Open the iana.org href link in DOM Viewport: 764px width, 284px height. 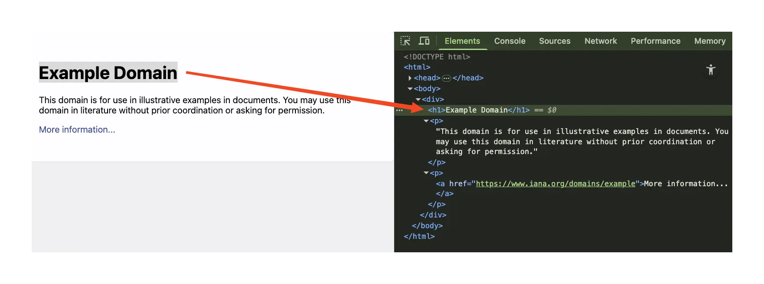pos(555,184)
